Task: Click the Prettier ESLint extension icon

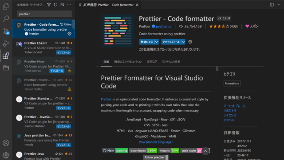Action: [x=19, y=44]
